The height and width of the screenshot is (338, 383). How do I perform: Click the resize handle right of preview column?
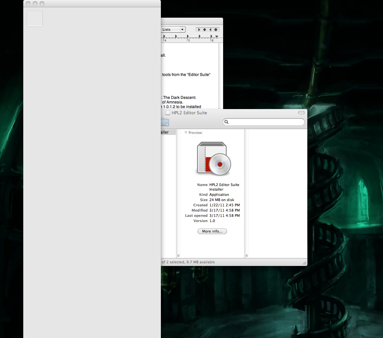tap(246, 256)
